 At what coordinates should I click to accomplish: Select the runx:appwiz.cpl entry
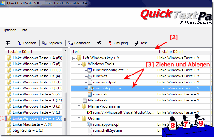click(x=106, y=124)
